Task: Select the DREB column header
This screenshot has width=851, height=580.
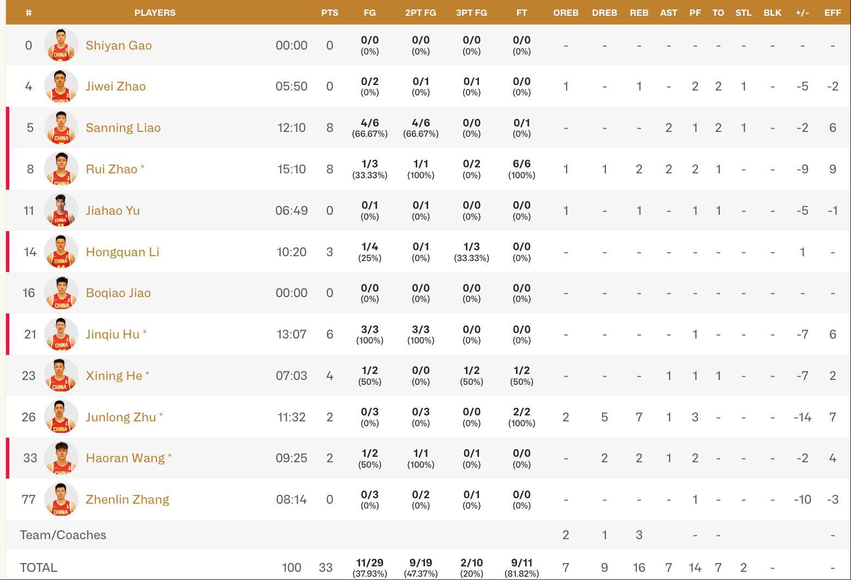Action: 604,13
